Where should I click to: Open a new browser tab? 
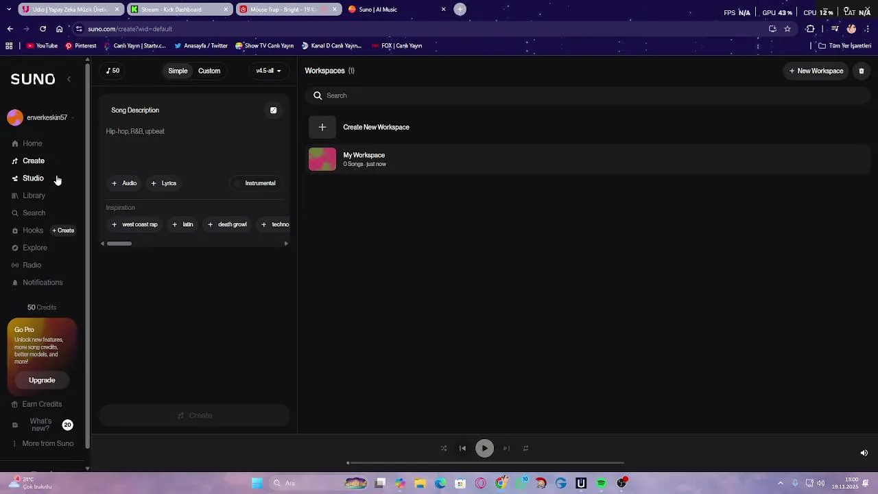click(x=460, y=10)
